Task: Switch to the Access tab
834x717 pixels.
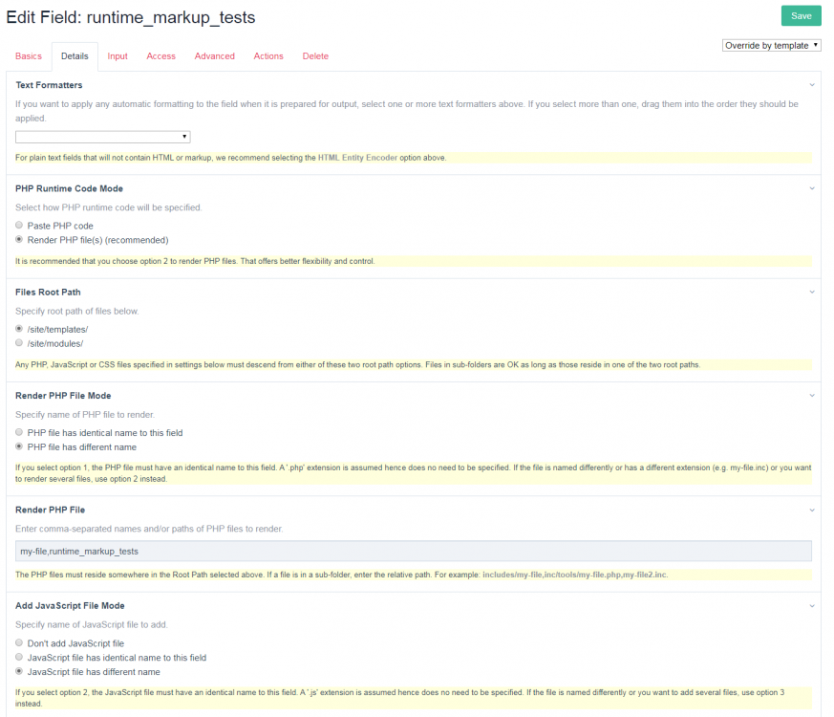Action: point(160,56)
